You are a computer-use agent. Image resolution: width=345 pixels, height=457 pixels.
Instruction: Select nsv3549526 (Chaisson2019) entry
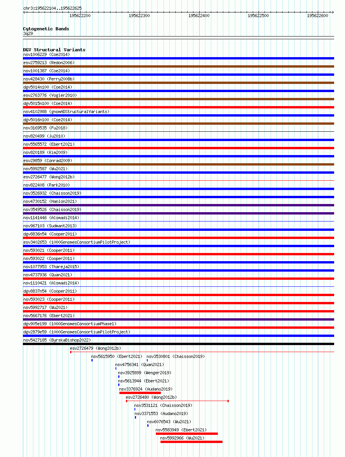pyautogui.click(x=52, y=209)
